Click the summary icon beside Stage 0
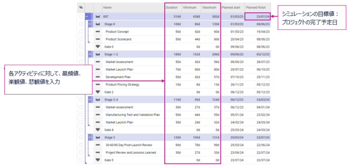Image resolution: width=349 pixels, height=166 pixels. tap(98, 24)
